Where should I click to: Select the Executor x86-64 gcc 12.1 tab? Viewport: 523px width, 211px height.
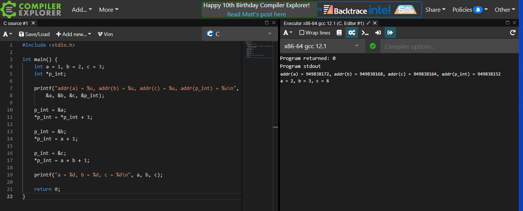[x=324, y=23]
